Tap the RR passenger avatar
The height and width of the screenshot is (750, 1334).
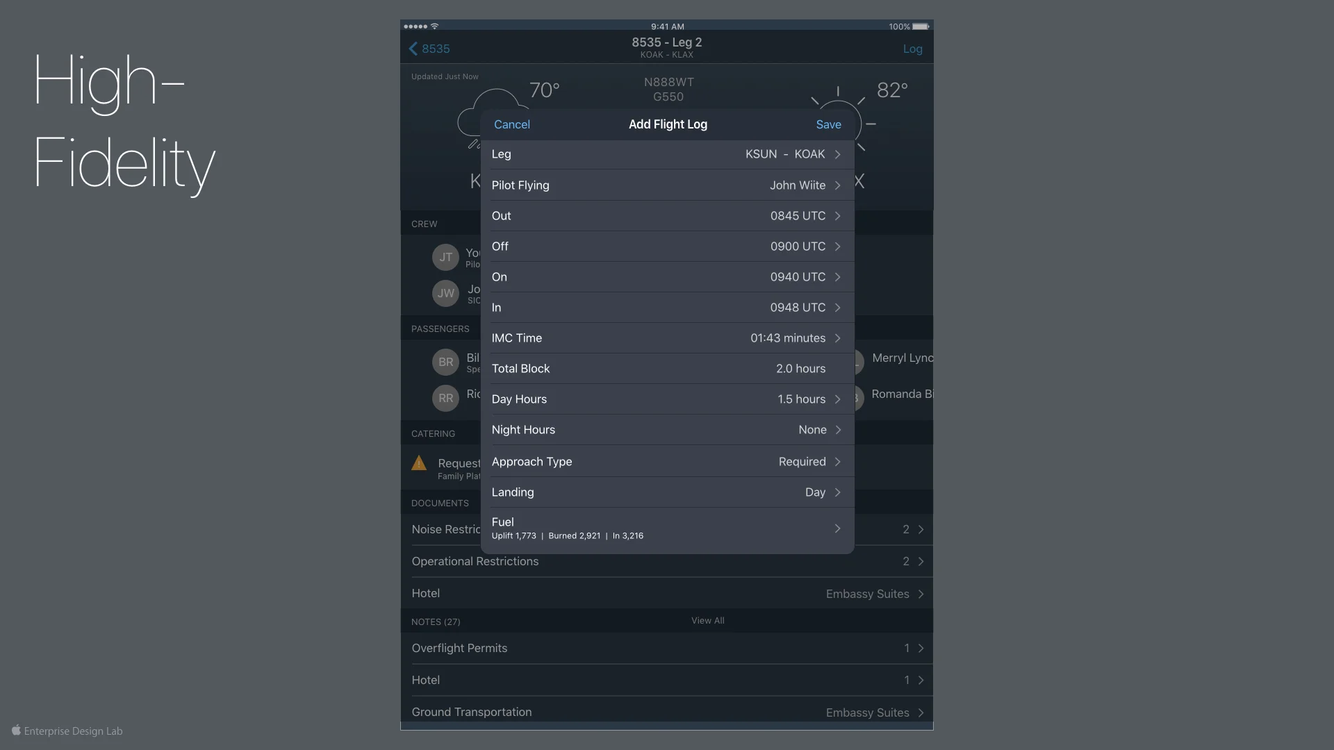[x=445, y=399]
